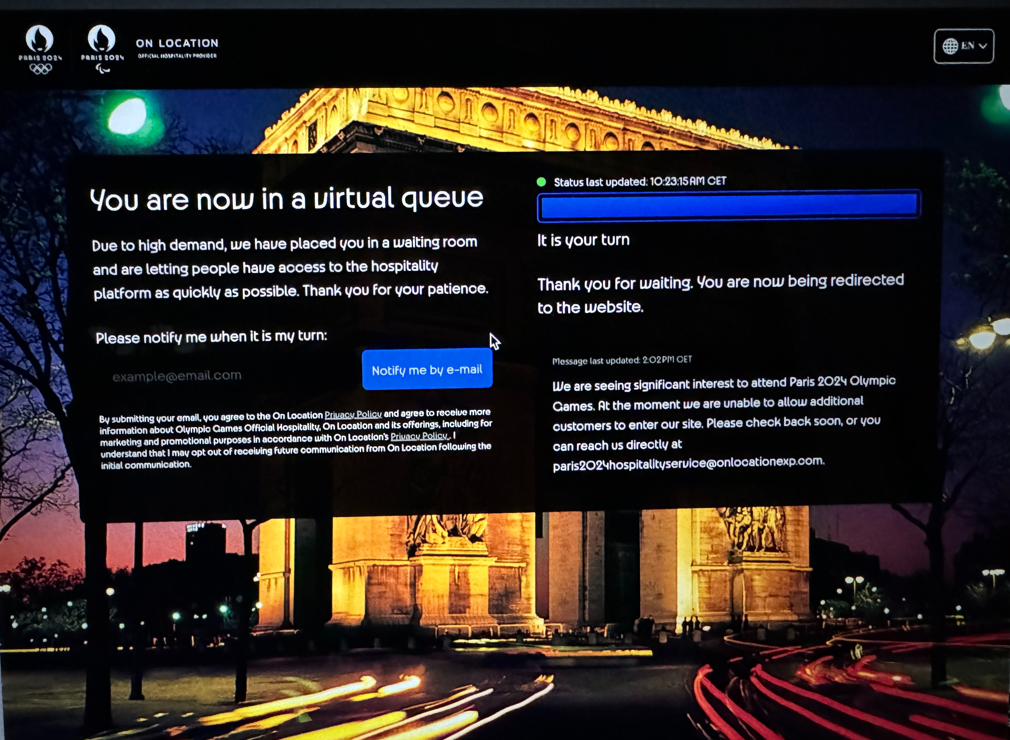Viewport: 1010px width, 740px height.
Task: Click 'Please notify me when it is my turn' label
Action: pyautogui.click(x=211, y=337)
